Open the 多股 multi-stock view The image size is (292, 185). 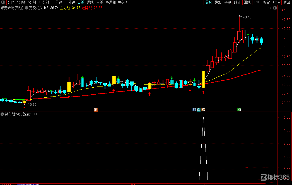point(228,2)
